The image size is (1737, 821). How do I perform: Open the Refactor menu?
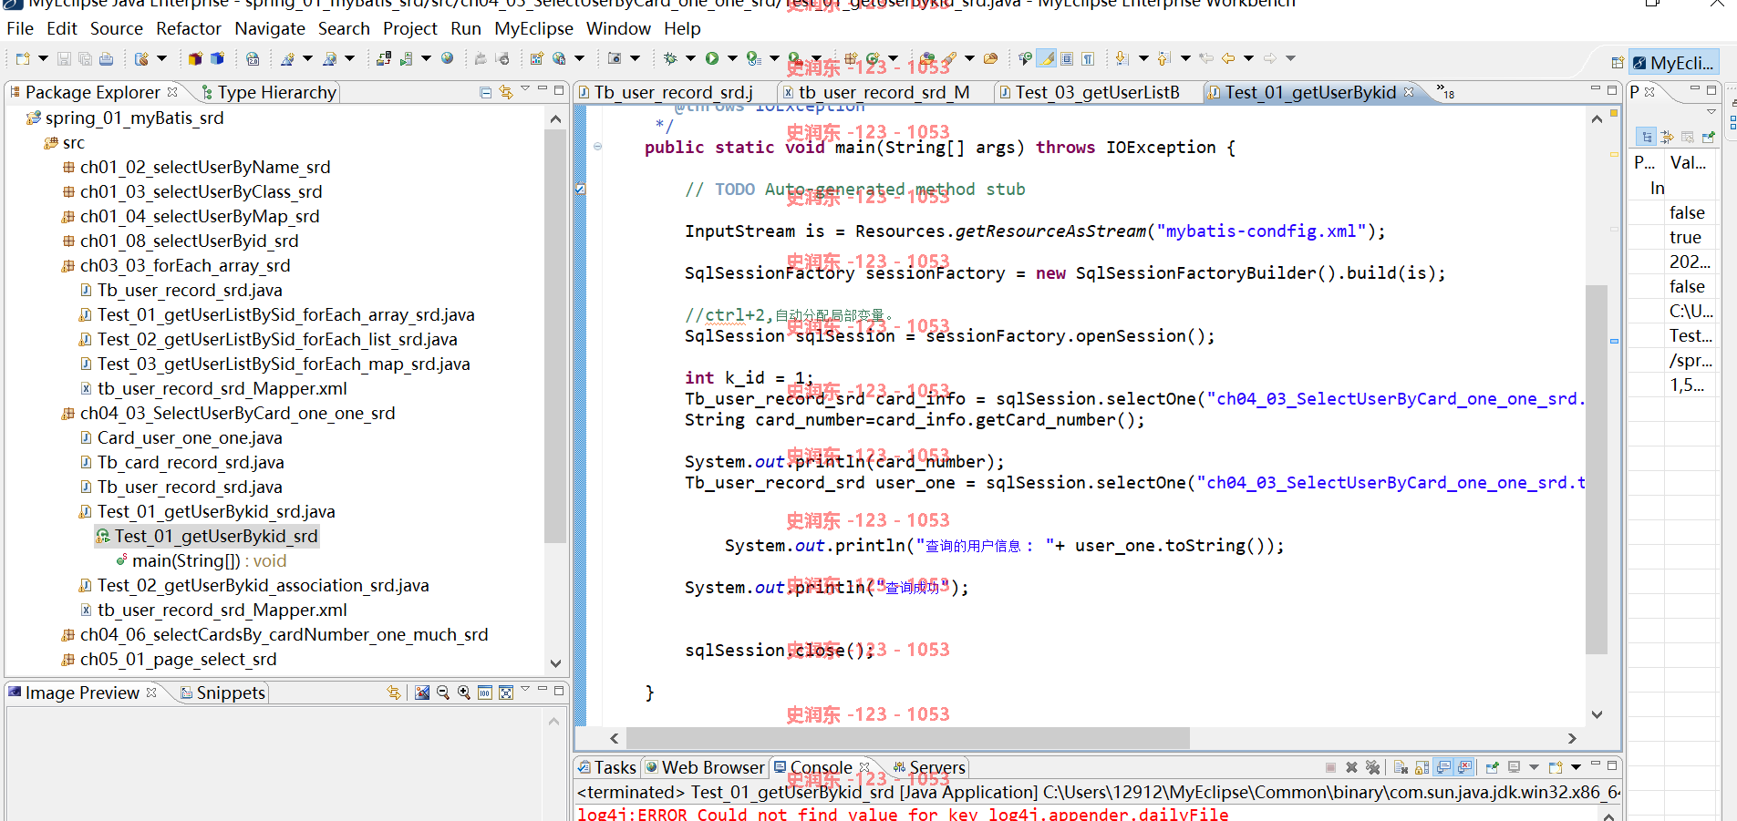coord(189,28)
